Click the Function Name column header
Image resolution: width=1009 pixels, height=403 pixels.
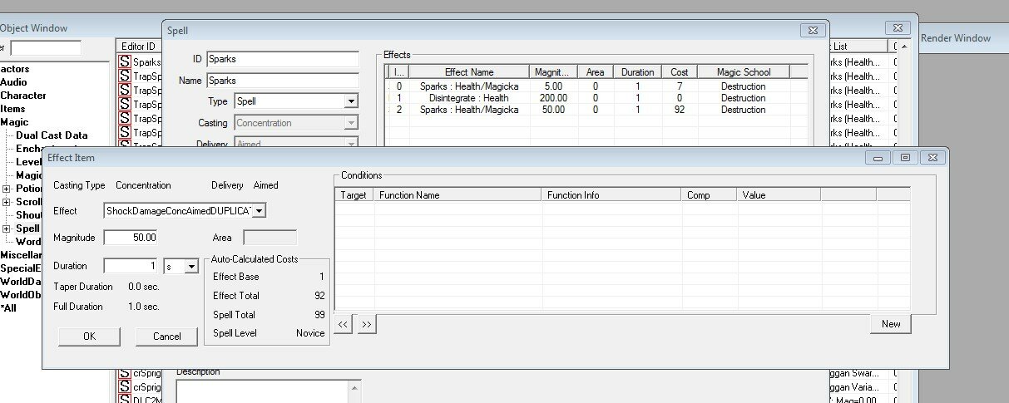(x=458, y=195)
